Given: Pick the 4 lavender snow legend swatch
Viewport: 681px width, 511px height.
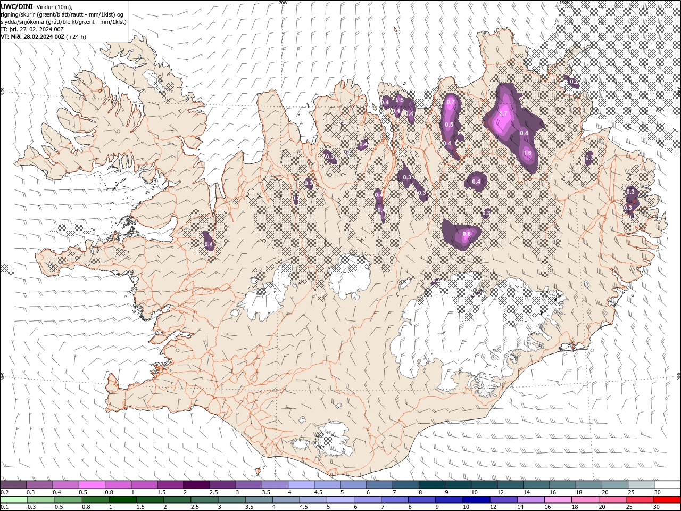Looking at the screenshot, I should pos(301,485).
